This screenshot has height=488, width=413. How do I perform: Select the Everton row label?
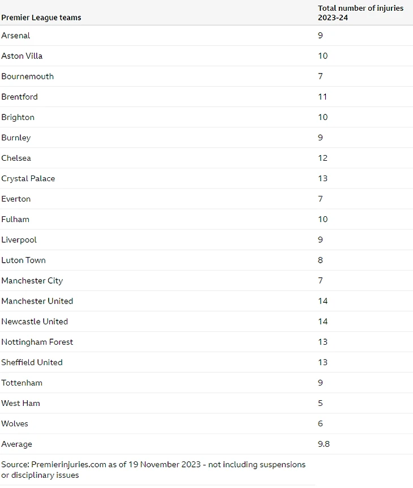[16, 199]
